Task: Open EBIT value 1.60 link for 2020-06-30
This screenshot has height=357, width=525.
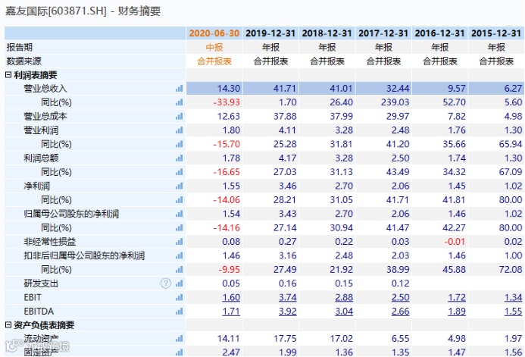Action: click(x=231, y=297)
